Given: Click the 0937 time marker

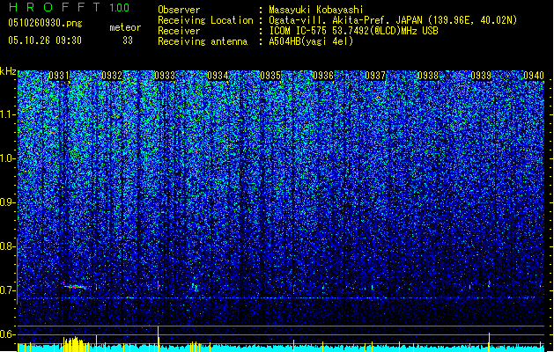Looking at the screenshot, I should coord(375,76).
